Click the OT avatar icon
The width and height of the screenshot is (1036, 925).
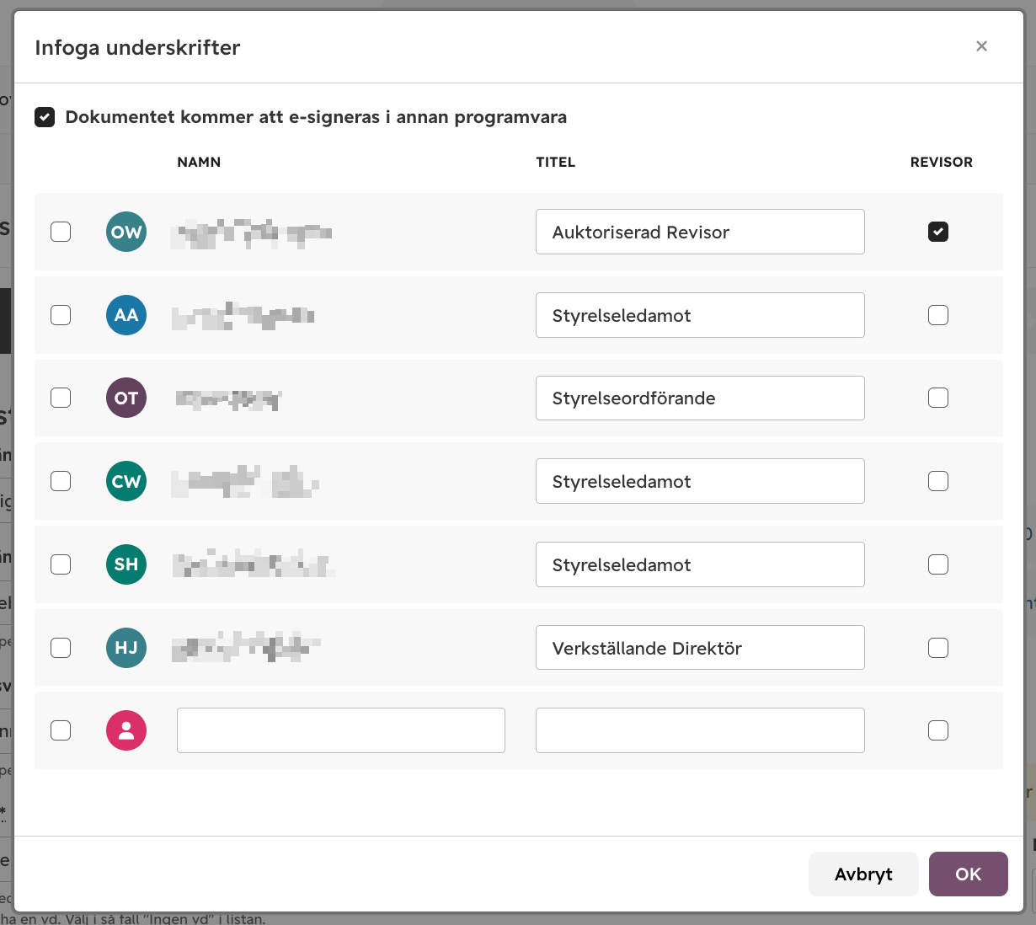(x=126, y=398)
